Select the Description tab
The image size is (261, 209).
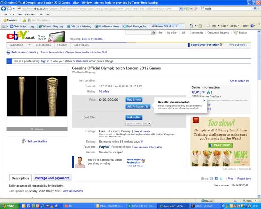(20, 178)
